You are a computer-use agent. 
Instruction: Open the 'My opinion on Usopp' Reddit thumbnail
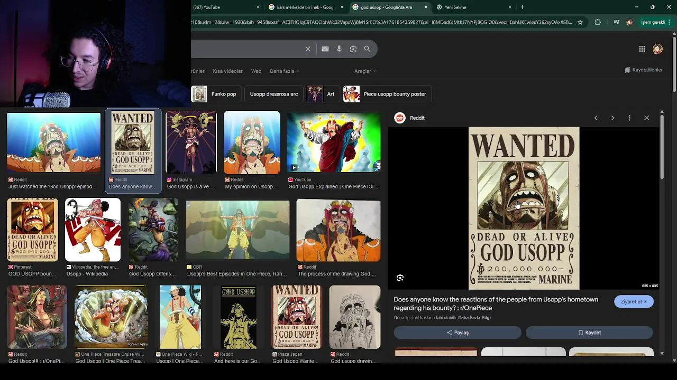click(x=252, y=142)
